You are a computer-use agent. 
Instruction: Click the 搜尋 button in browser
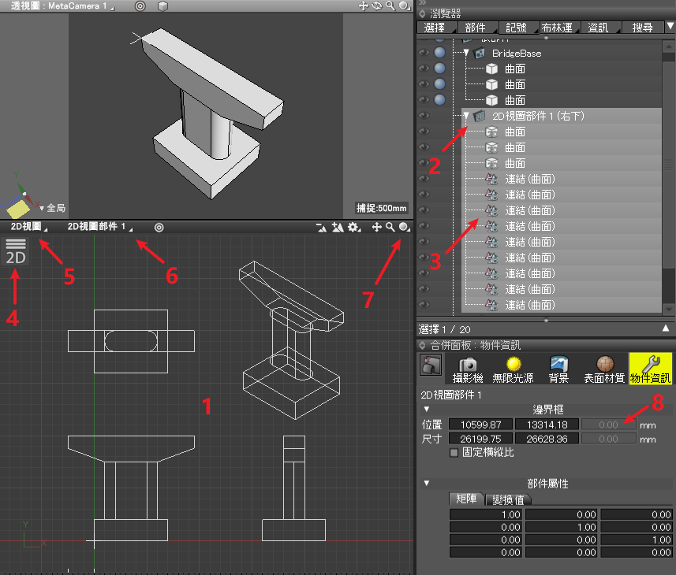coord(642,28)
